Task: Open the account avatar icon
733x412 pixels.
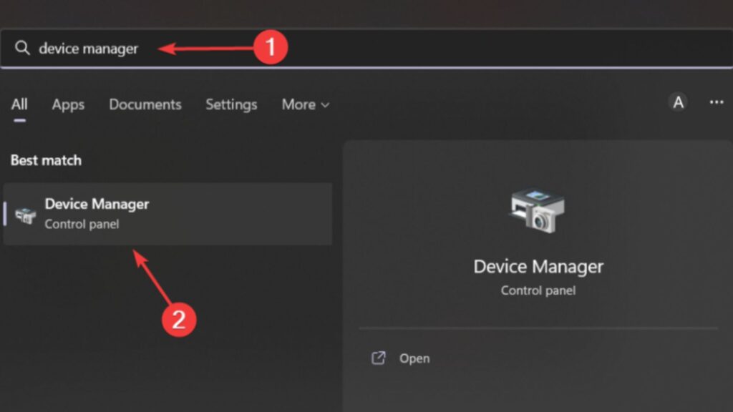Action: [677, 103]
